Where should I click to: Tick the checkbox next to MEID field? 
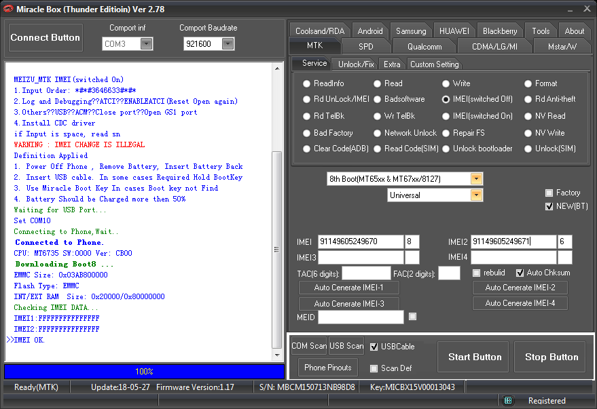point(412,316)
